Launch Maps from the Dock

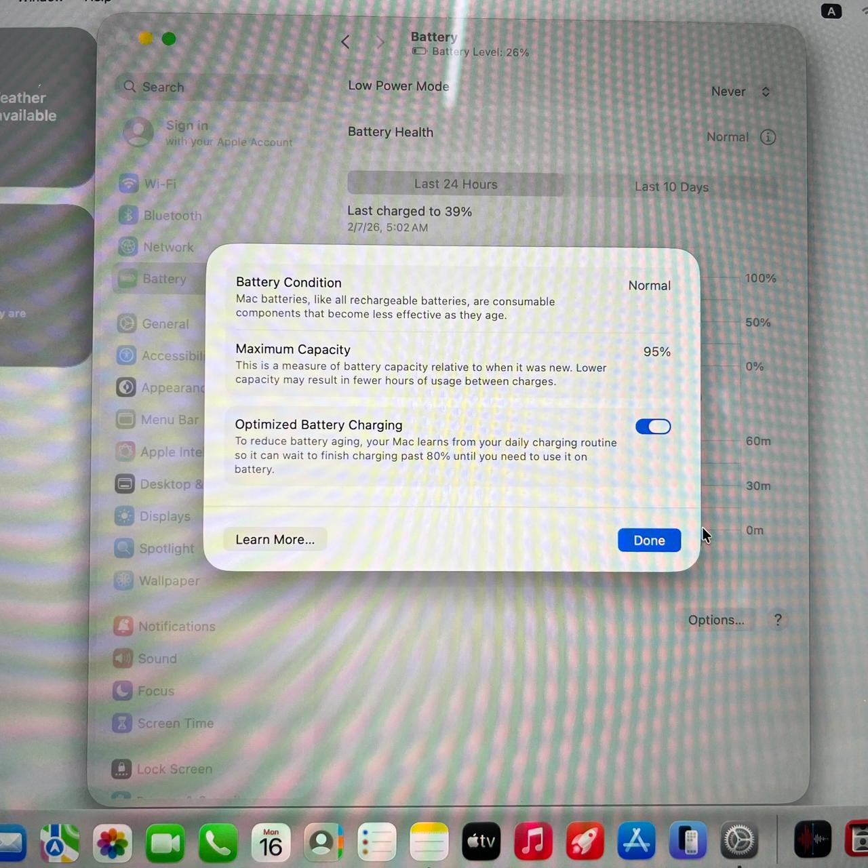[x=60, y=843]
